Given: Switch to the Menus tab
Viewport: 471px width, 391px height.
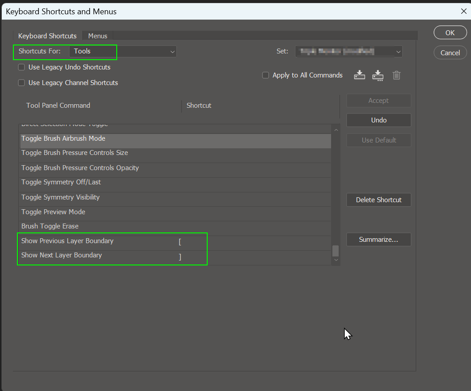Looking at the screenshot, I should [98, 36].
